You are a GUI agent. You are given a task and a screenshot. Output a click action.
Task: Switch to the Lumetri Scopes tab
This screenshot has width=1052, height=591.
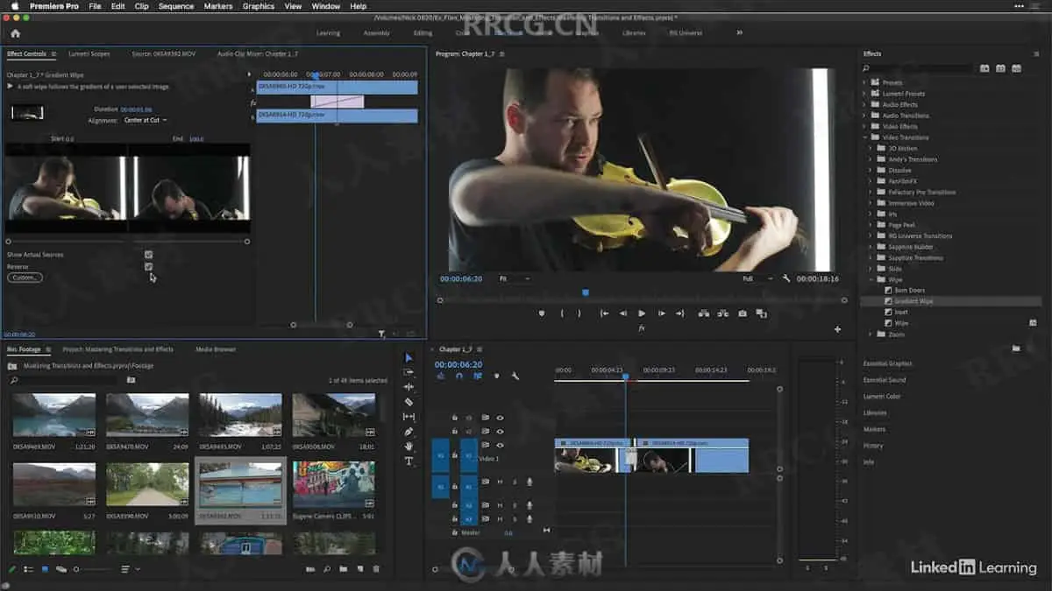click(89, 54)
